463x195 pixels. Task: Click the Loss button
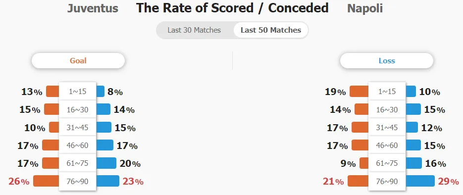click(x=387, y=61)
